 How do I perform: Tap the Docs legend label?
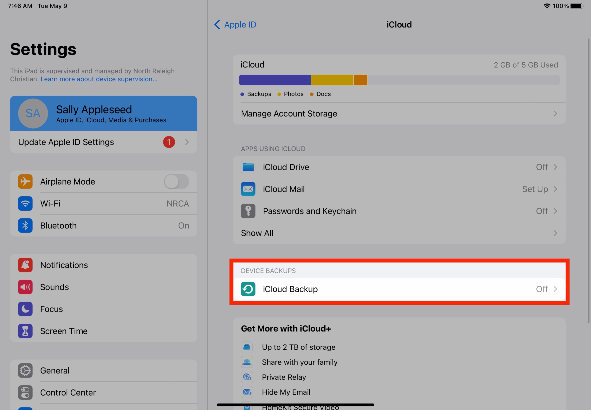point(324,94)
